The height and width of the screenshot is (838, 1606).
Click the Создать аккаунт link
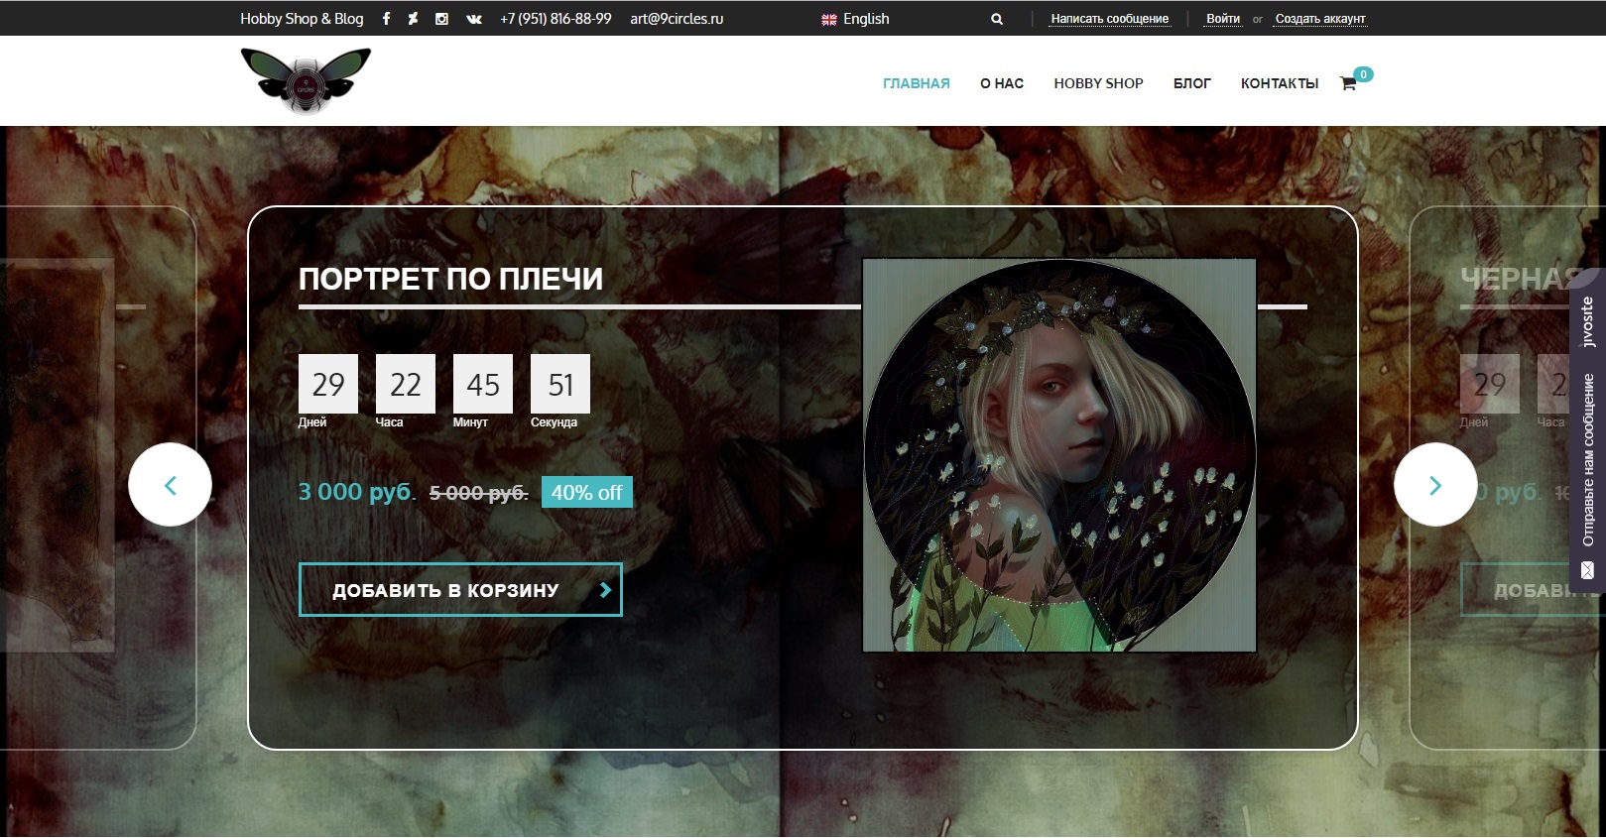click(x=1319, y=19)
